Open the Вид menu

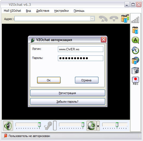tap(28, 11)
